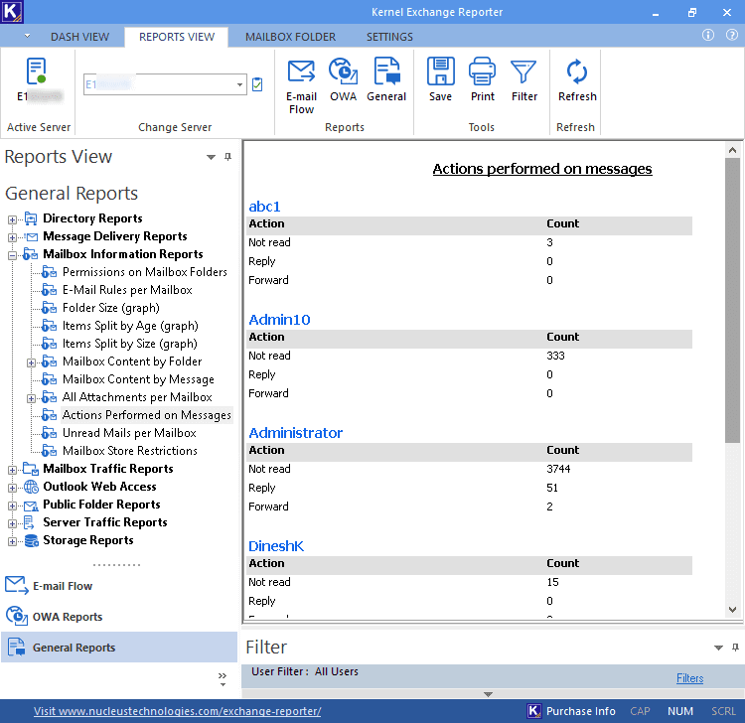The image size is (745, 723).
Task: Switch to the DASH VIEW tab
Action: 79,37
